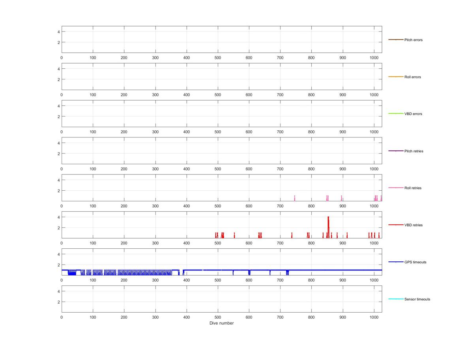Click the pink Roll retries legend line
This screenshot has width=474, height=351.
pos(396,188)
